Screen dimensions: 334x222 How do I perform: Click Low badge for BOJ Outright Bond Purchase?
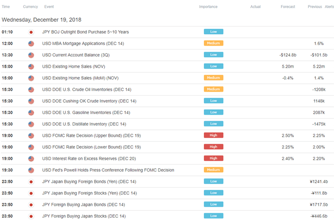click(214, 32)
